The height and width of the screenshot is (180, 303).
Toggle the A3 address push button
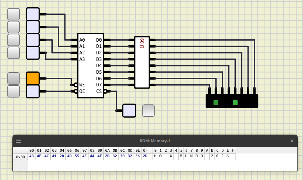[x=13, y=53]
